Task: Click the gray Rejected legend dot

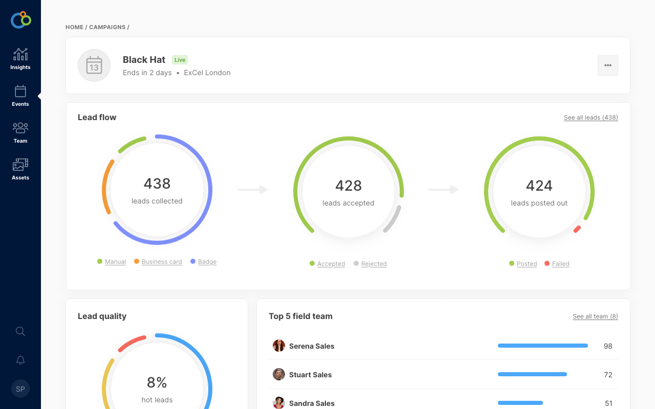Action: [x=356, y=263]
